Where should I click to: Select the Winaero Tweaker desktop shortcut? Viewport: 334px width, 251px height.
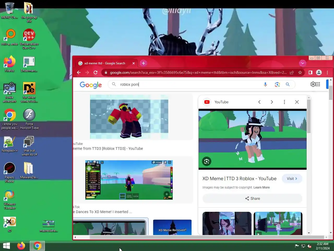pyautogui.click(x=9, y=199)
